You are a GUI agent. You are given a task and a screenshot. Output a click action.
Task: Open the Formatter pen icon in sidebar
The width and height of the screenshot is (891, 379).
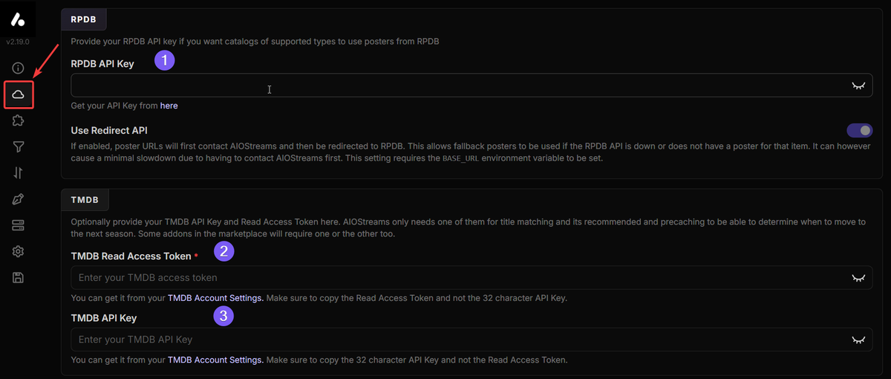pos(19,198)
